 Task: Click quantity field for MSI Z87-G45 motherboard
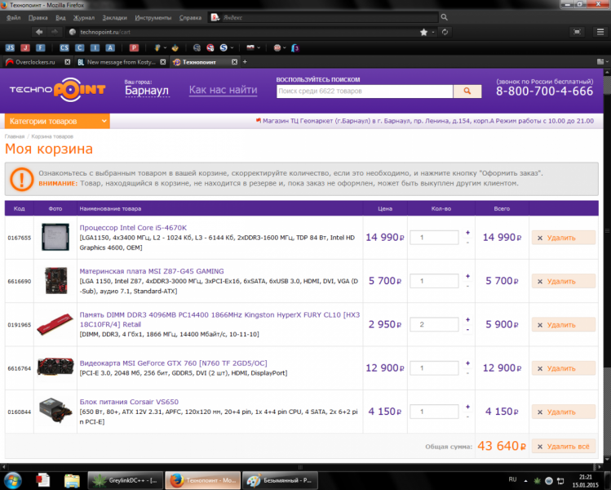434,281
